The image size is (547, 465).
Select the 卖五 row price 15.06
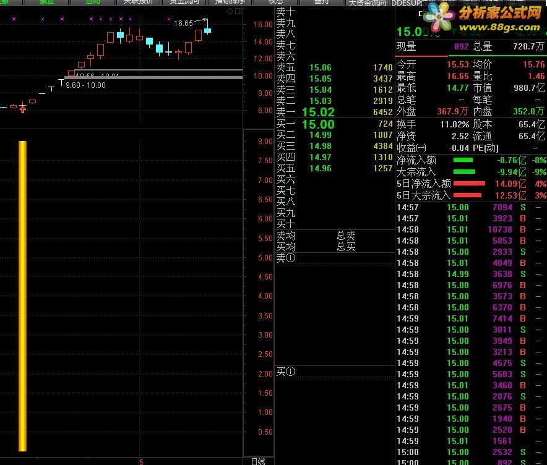coord(321,67)
